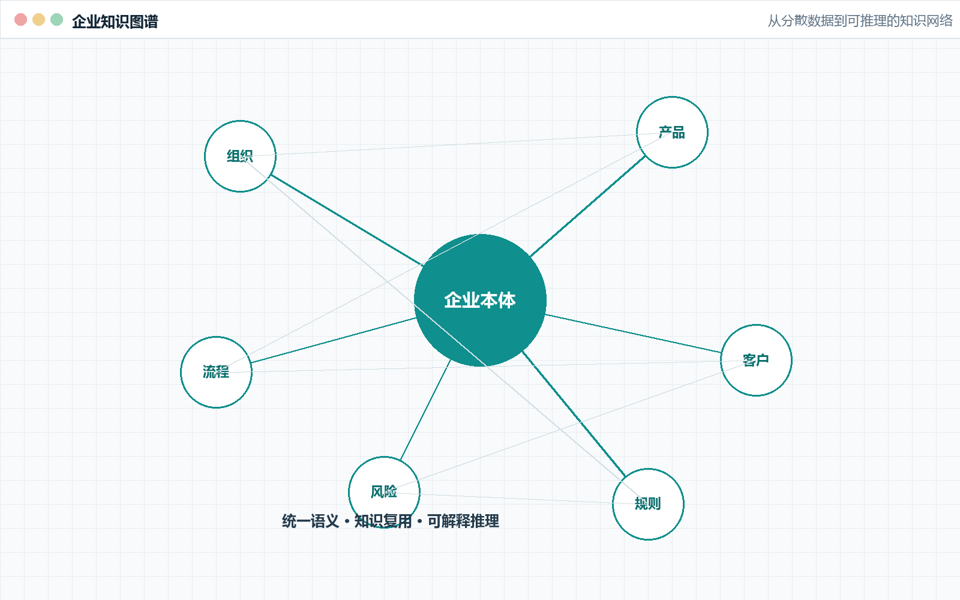Image resolution: width=960 pixels, height=600 pixels.
Task: Click the caption 统一语义 · 知识复用 · 可解释推理
Action: pyautogui.click(x=391, y=521)
